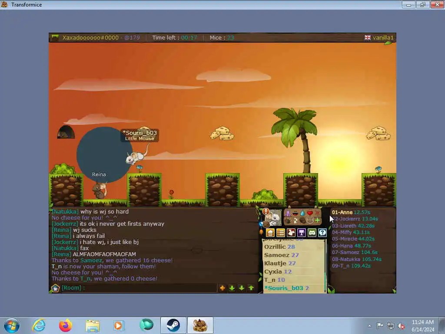Select *Souris_b03 in the player list
The image size is (445, 334).
[286, 288]
